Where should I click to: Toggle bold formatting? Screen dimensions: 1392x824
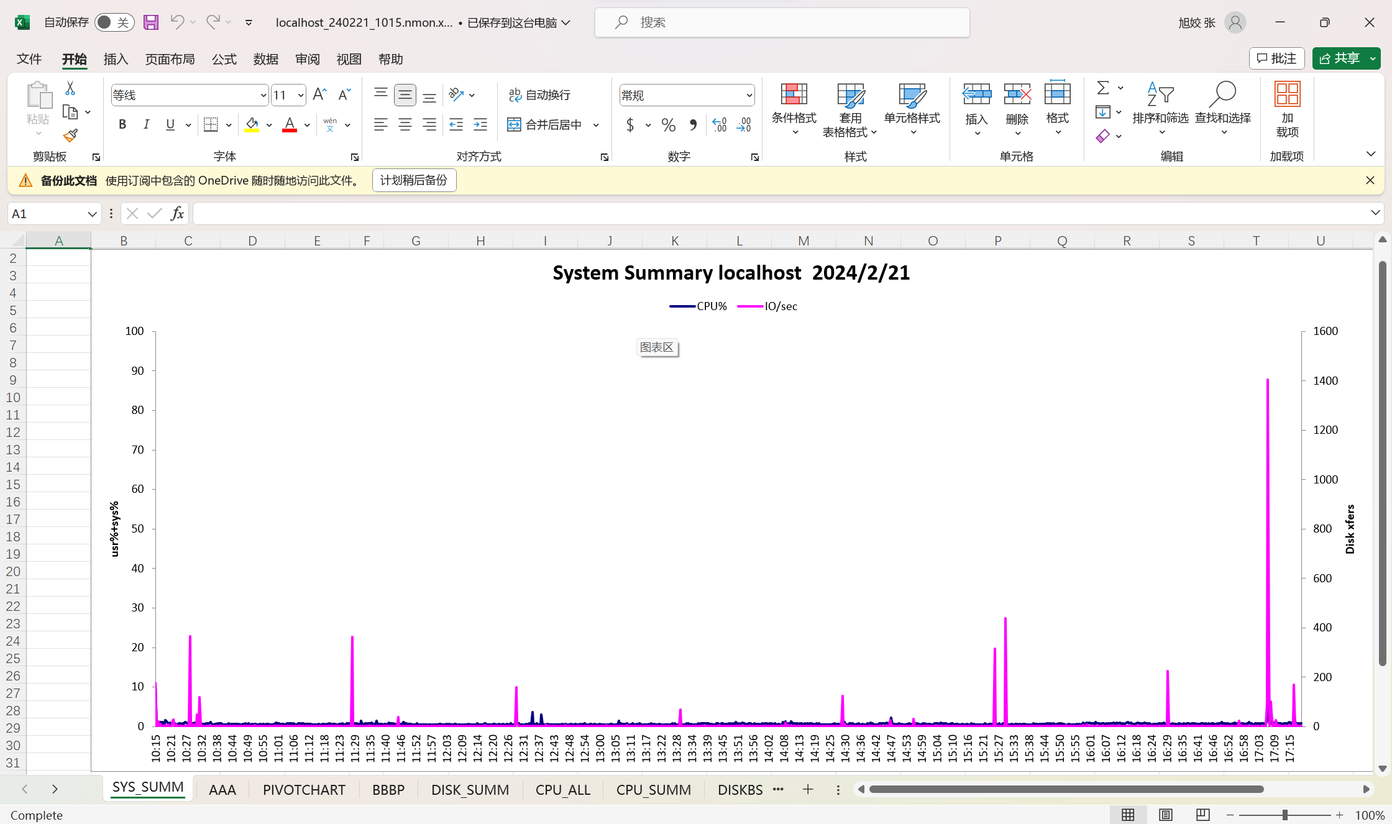click(122, 125)
